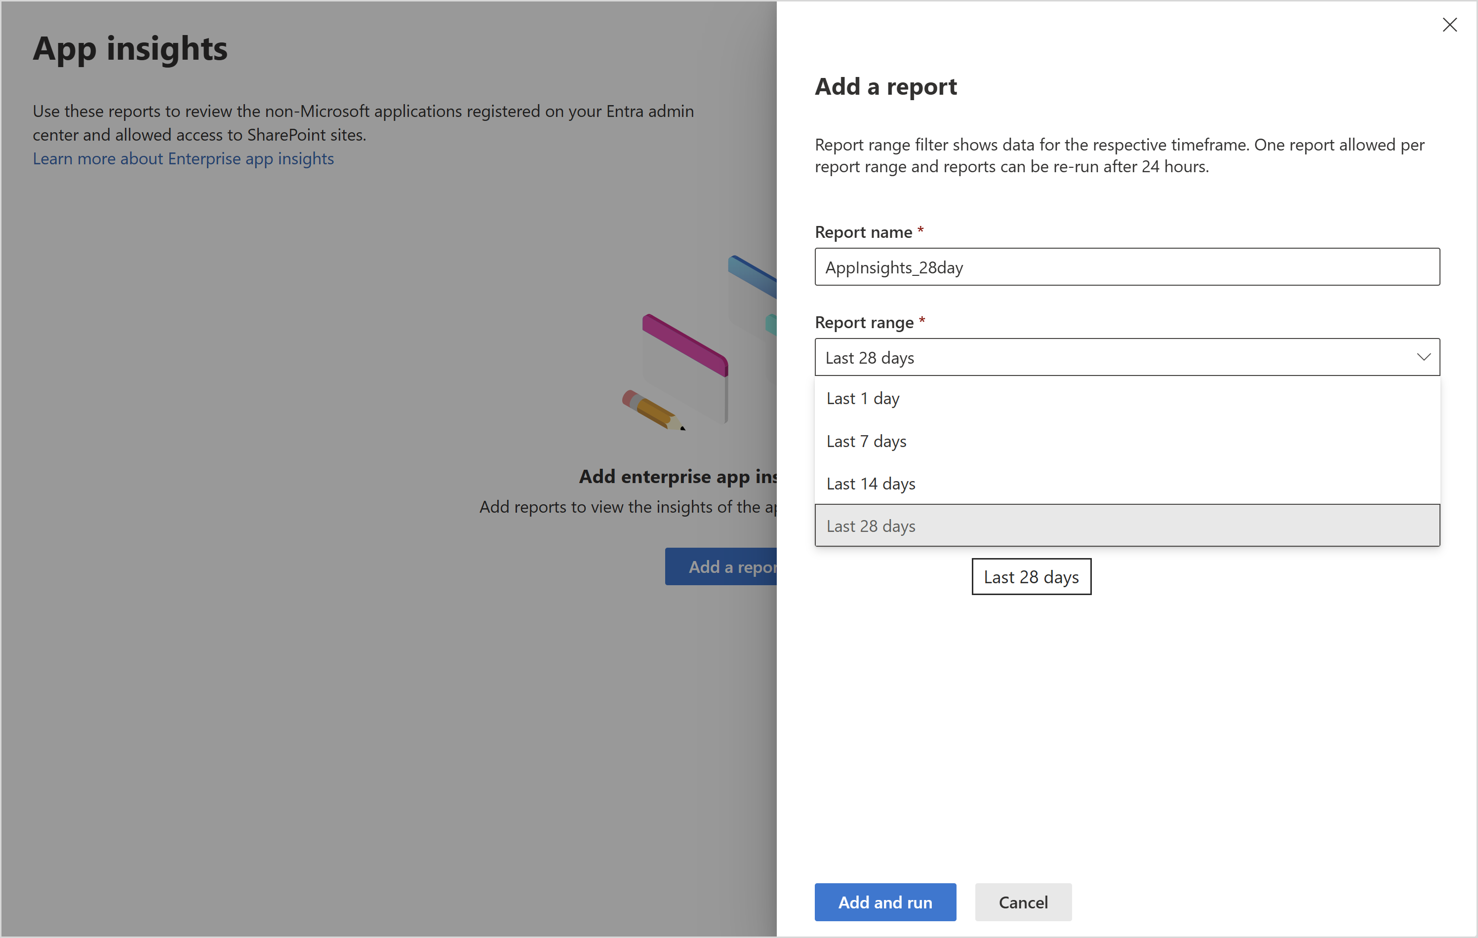Viewport: 1478px width, 938px height.
Task: Click the Last 28 days tooltip
Action: [x=1031, y=577]
